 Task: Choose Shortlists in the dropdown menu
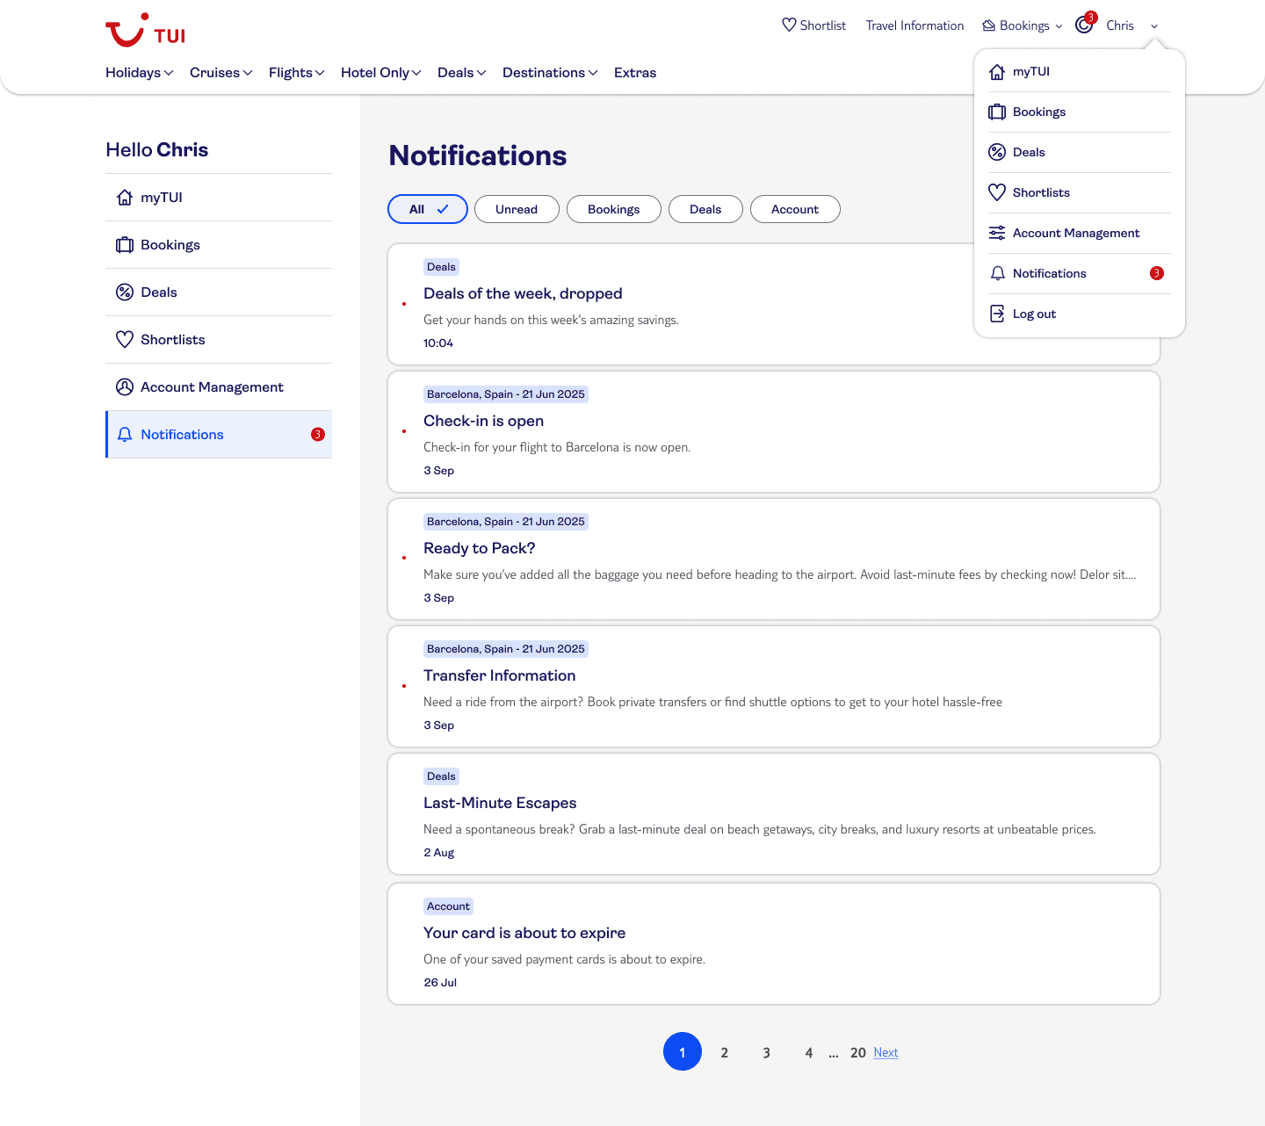click(1080, 193)
